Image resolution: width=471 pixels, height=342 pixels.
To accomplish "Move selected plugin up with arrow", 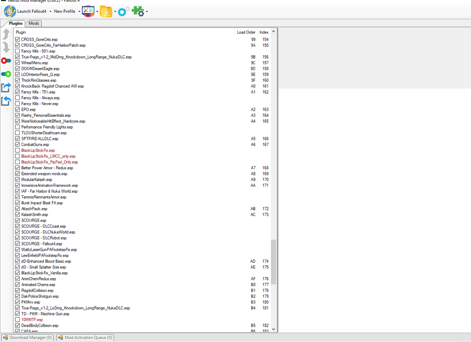I will (x=6, y=34).
